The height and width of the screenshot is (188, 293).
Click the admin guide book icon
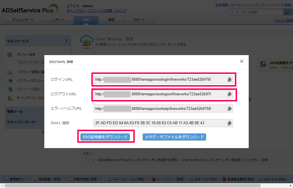tap(6, 179)
